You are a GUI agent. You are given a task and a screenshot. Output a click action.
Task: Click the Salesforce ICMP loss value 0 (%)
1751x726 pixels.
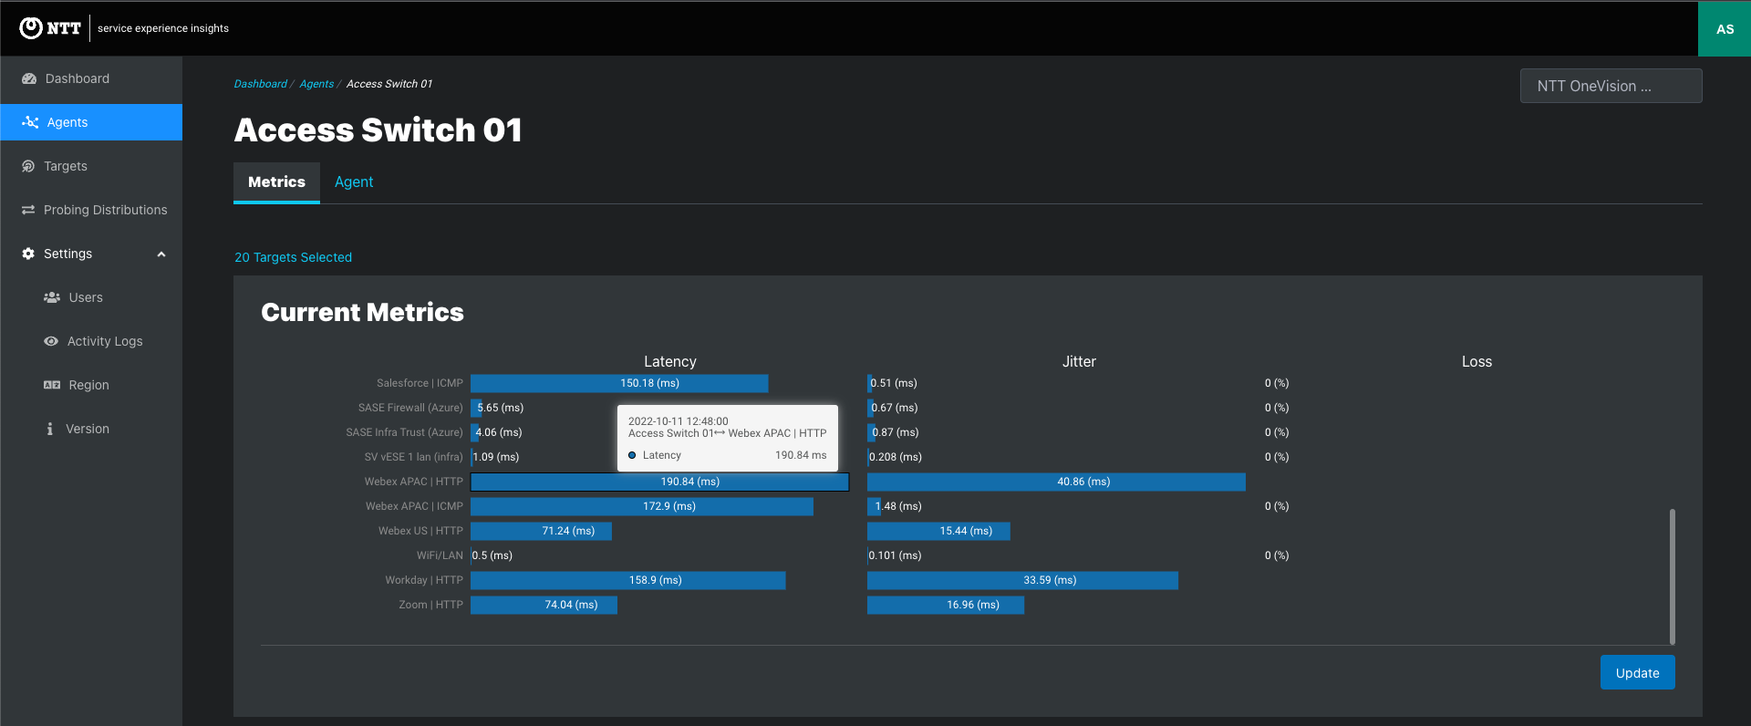tap(1277, 383)
